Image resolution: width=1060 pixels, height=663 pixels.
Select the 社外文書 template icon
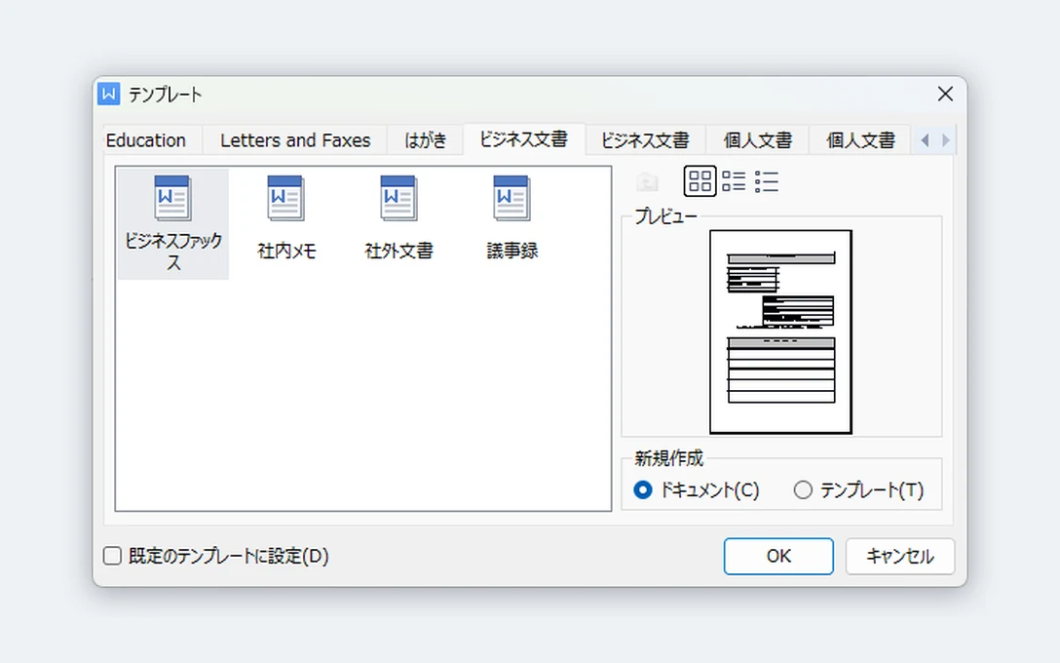[398, 217]
